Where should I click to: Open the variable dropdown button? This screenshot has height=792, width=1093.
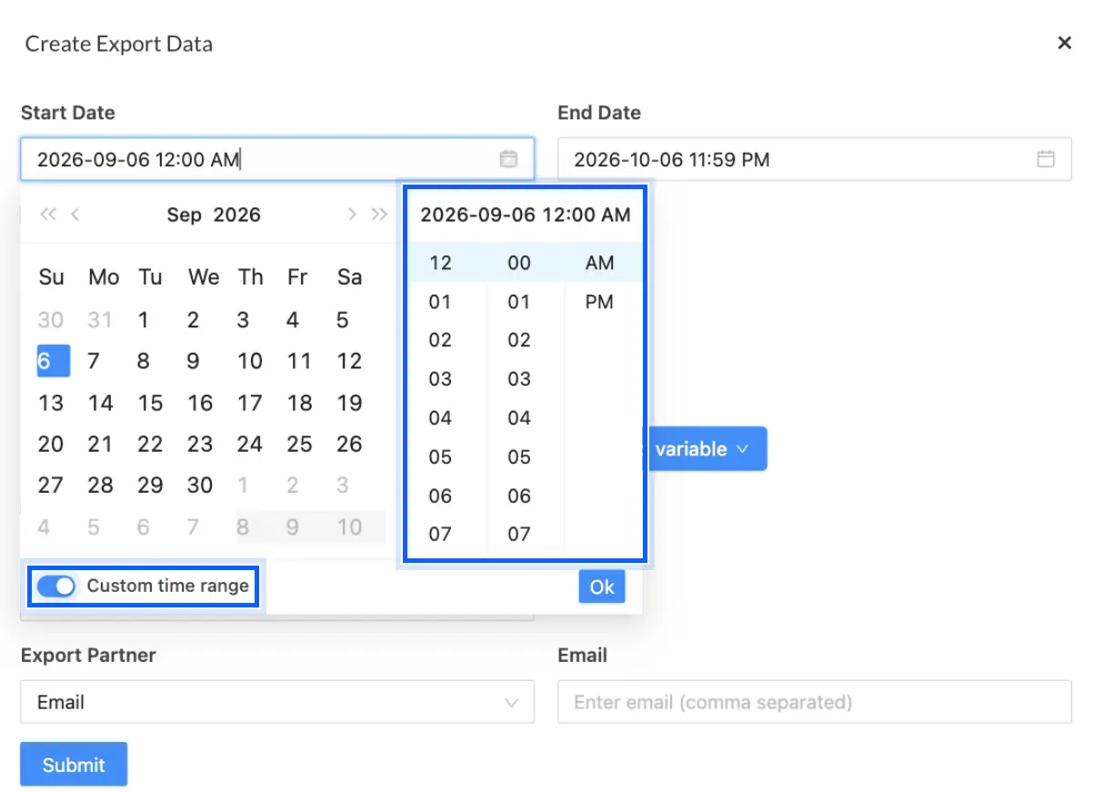pyautogui.click(x=707, y=449)
